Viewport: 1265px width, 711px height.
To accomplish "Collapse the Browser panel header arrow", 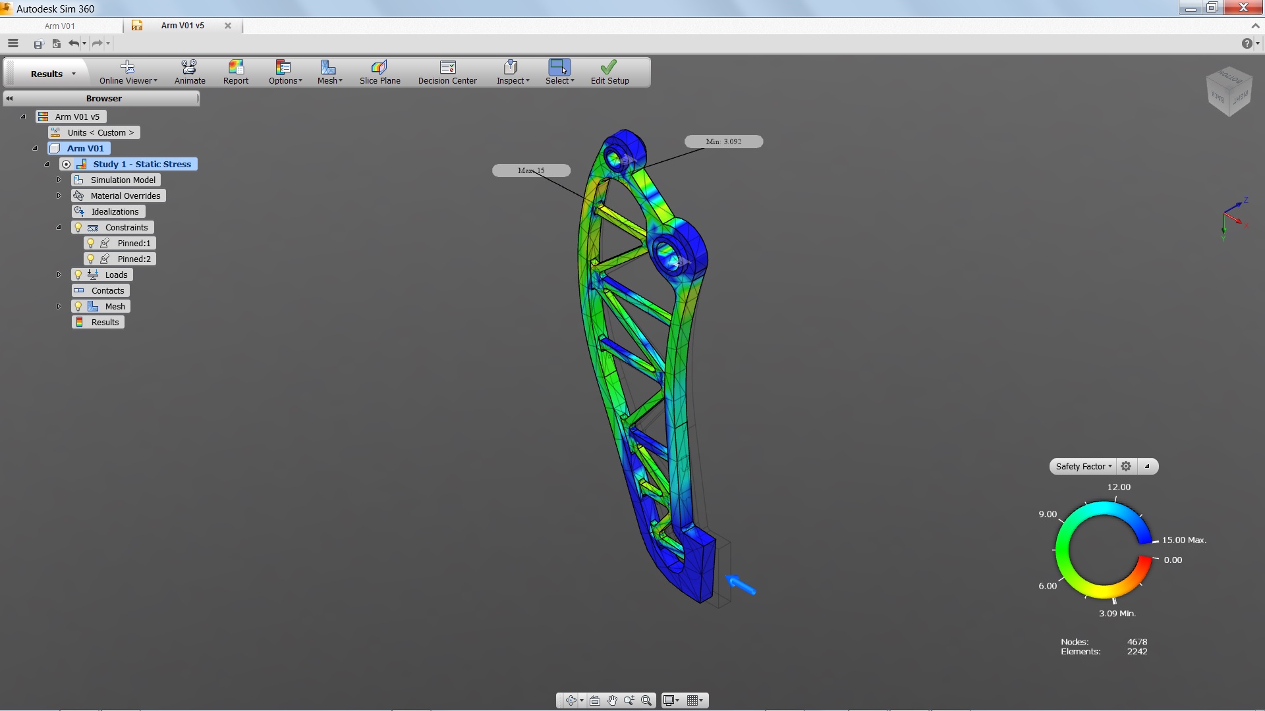I will pyautogui.click(x=9, y=98).
